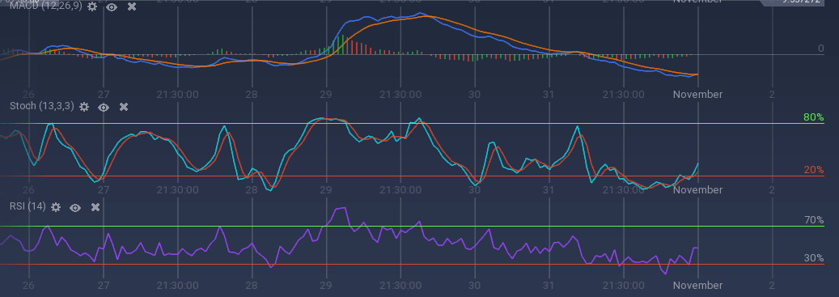Click date 31 on RSI time axis
839x297 pixels.
(x=549, y=285)
